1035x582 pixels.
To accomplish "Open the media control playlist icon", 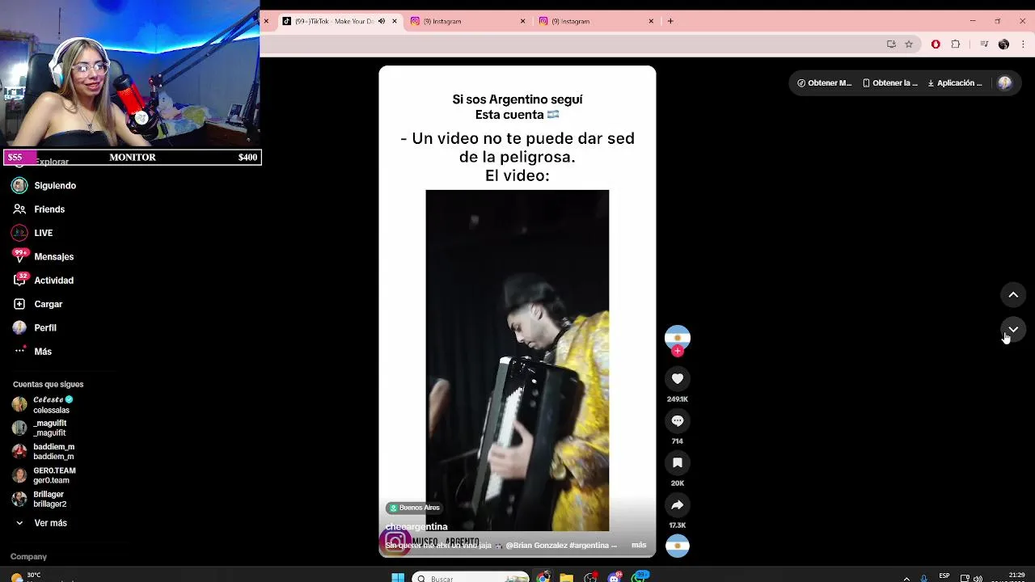I will [984, 44].
